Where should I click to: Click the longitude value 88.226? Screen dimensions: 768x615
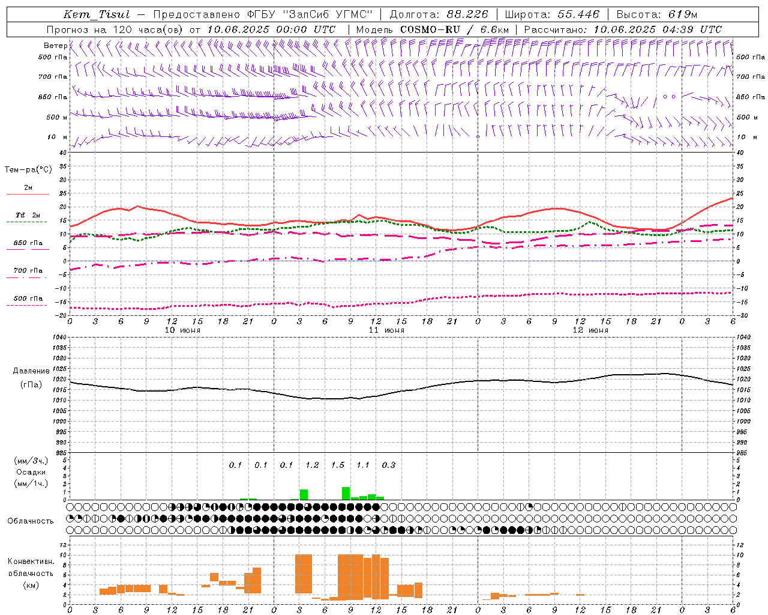coord(467,14)
